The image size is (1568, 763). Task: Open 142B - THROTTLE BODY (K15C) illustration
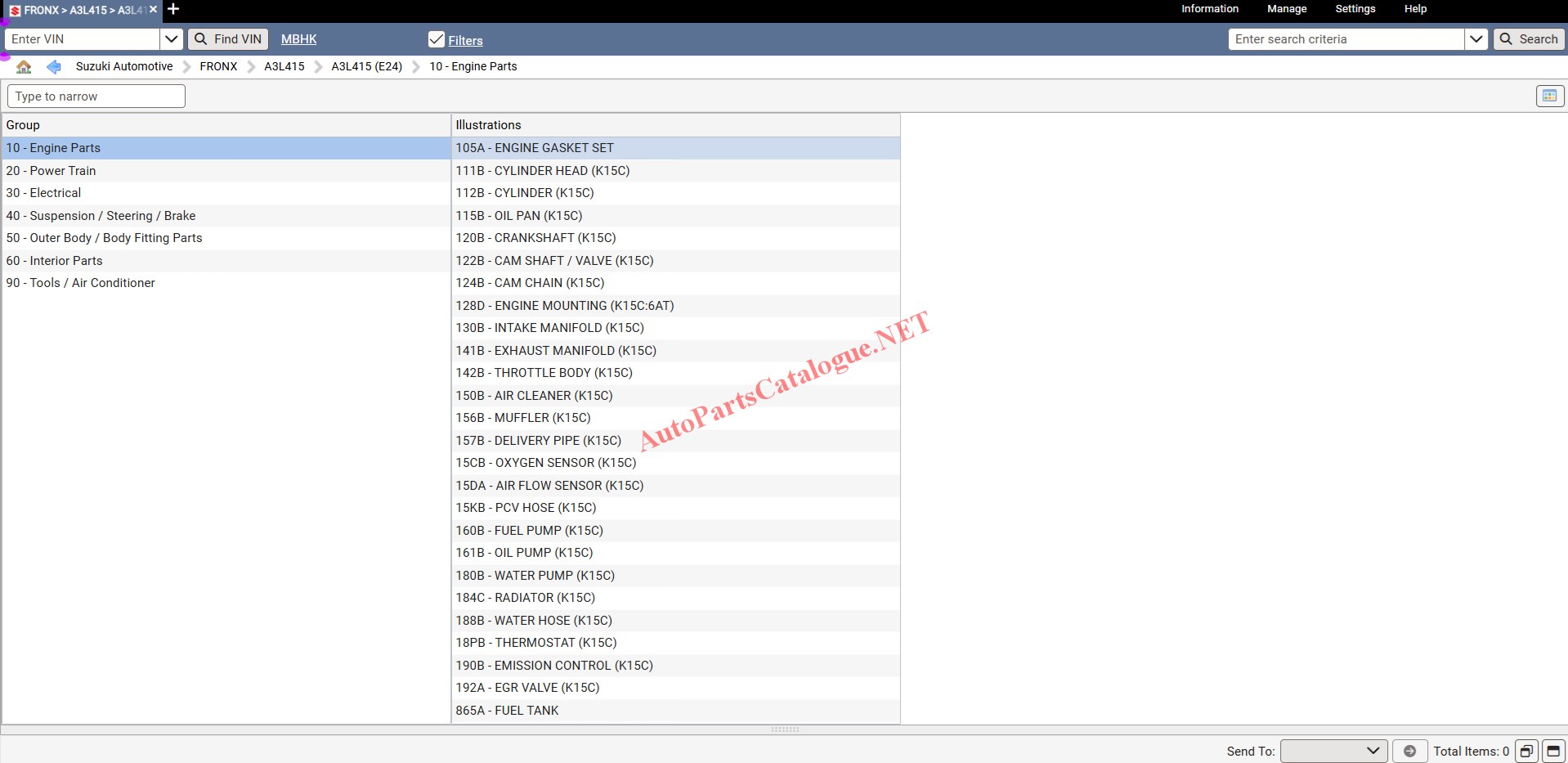(544, 373)
